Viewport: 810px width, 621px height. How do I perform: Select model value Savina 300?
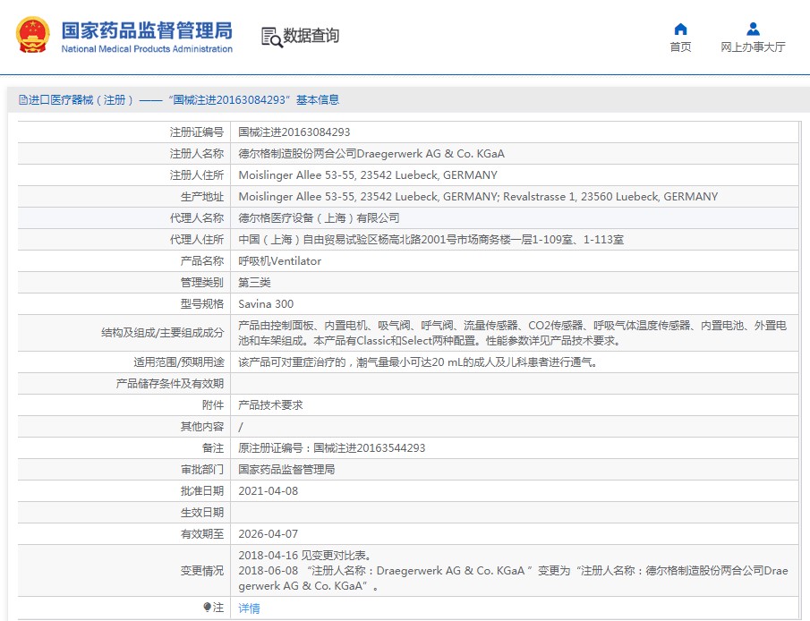click(x=266, y=303)
